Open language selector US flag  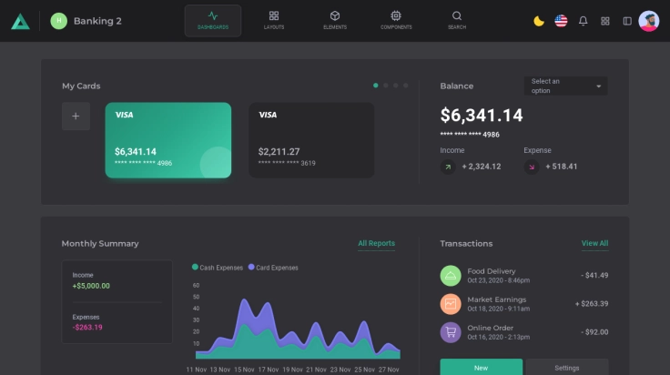point(561,21)
